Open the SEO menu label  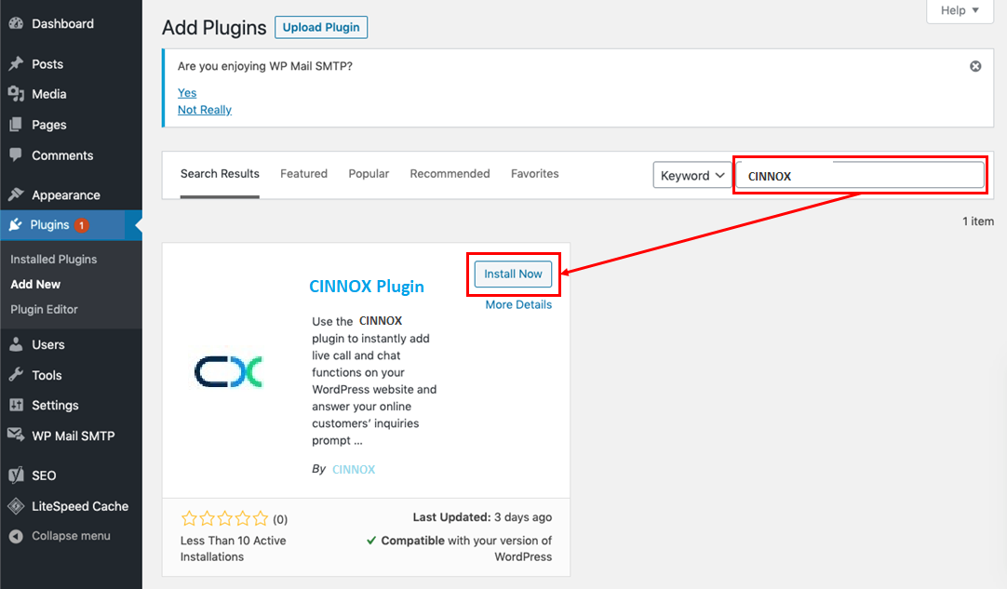tap(44, 475)
